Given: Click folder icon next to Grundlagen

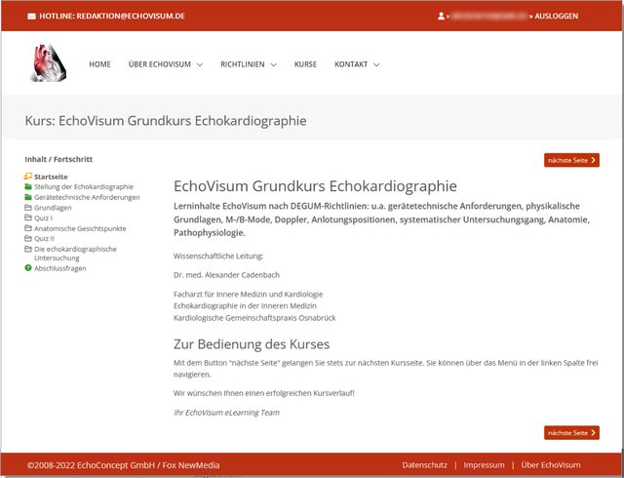Looking at the screenshot, I should pos(28,207).
